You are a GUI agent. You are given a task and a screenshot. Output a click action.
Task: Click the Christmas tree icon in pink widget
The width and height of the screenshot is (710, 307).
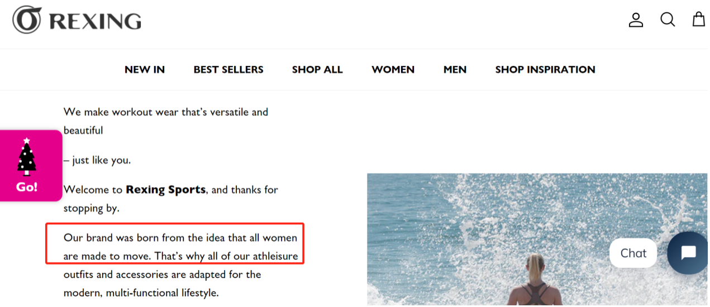tap(27, 156)
